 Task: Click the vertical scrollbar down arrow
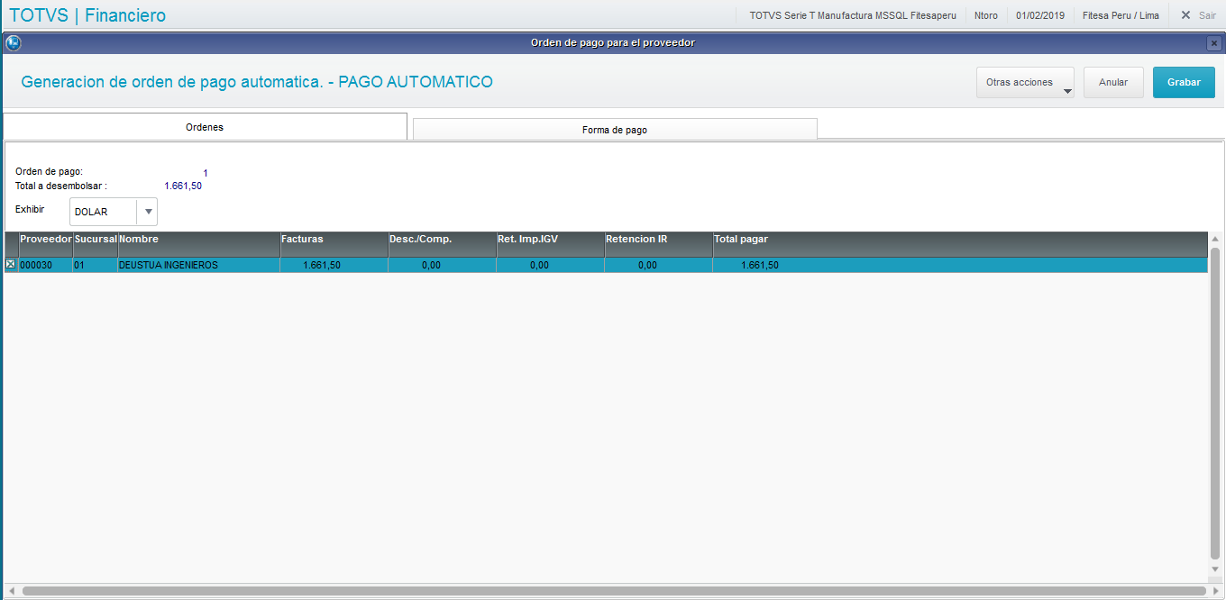pos(1215,569)
